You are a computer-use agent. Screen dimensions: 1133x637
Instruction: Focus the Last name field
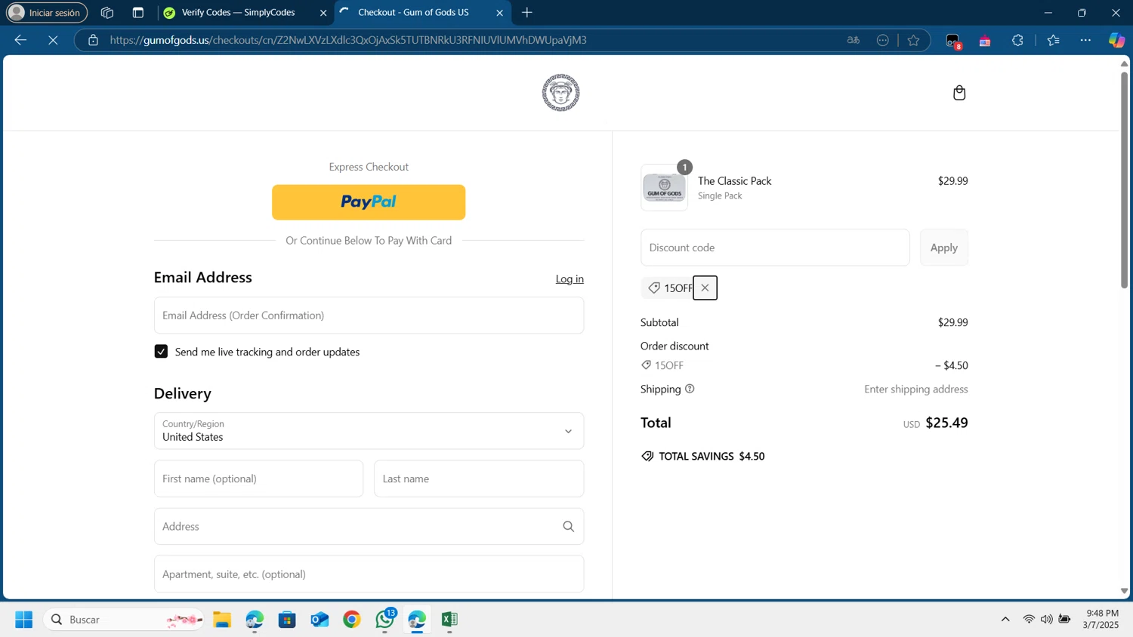pos(479,479)
